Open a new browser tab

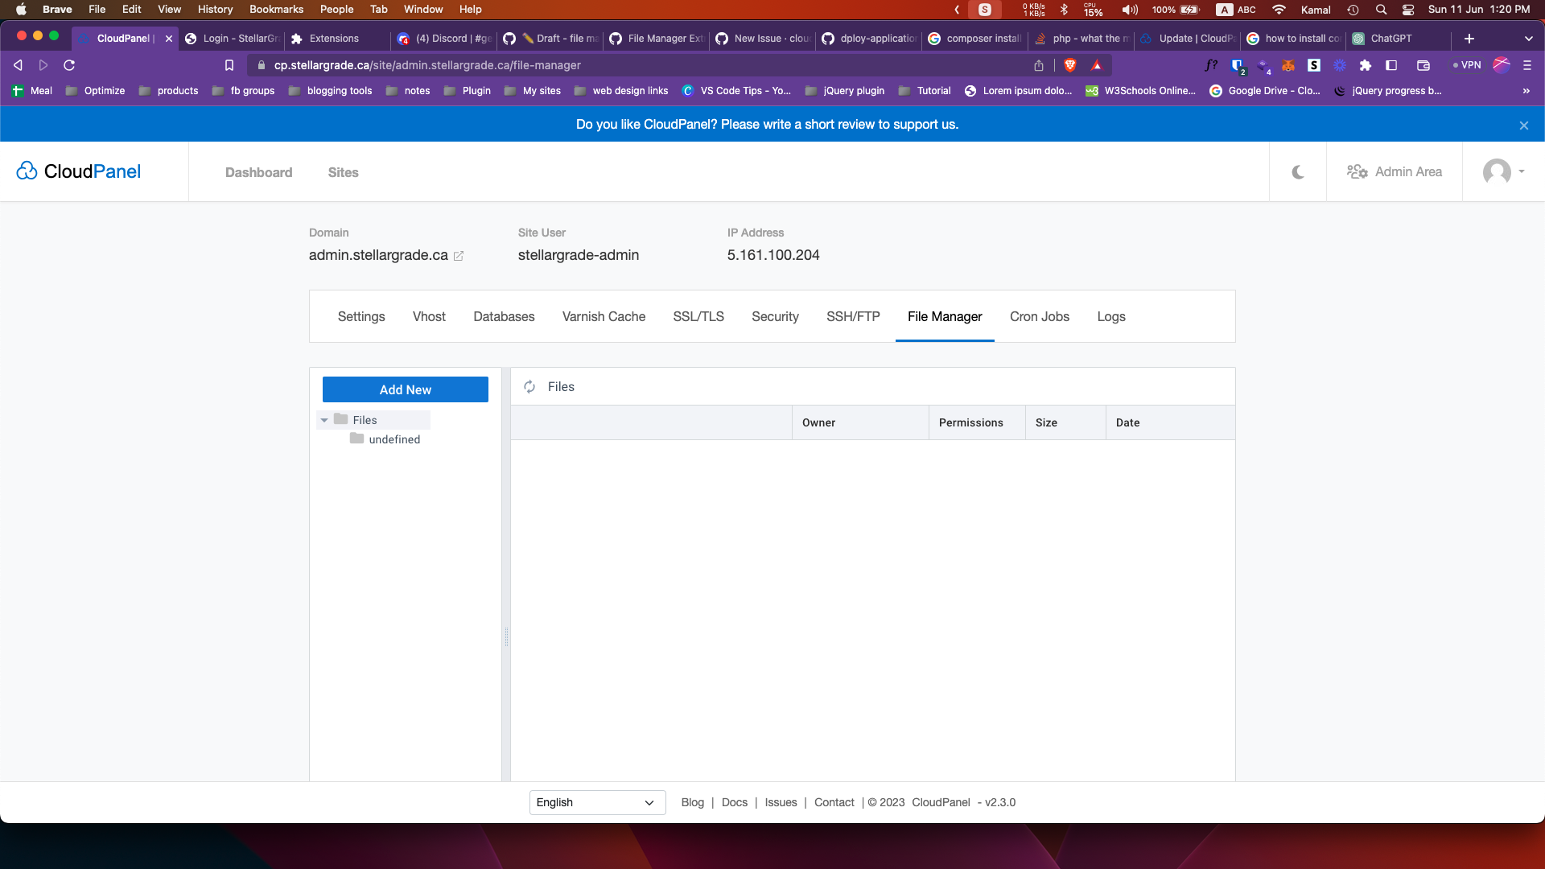pos(1469,38)
